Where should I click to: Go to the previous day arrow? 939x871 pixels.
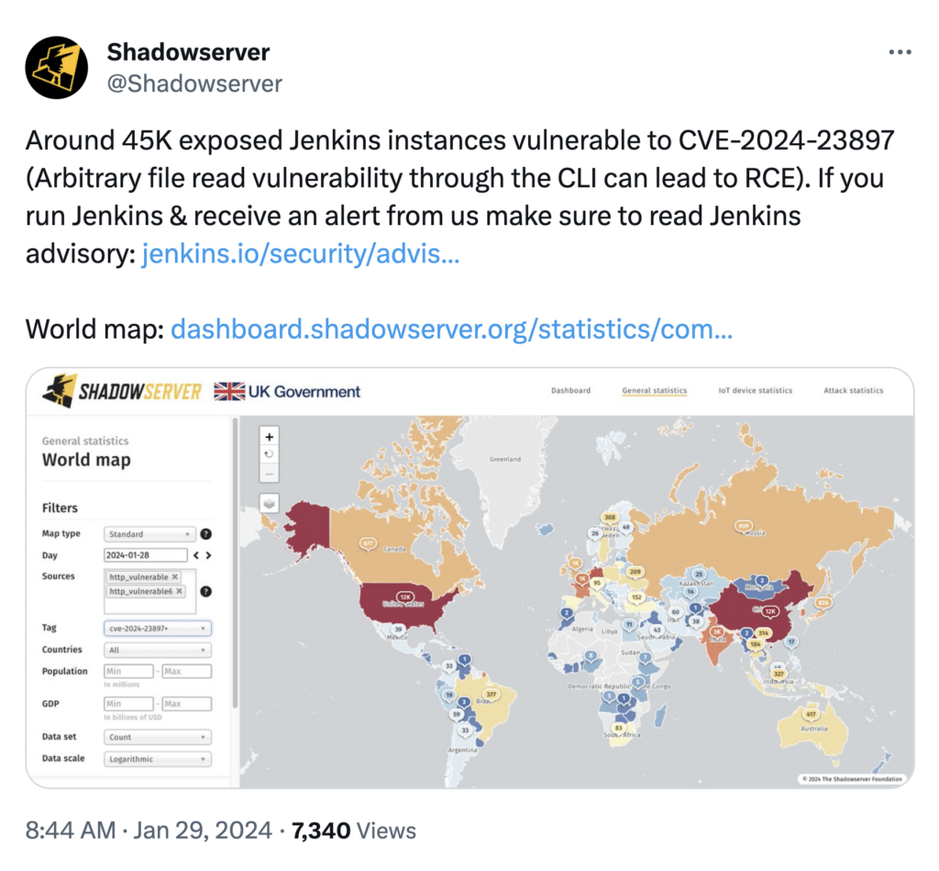[x=196, y=555]
